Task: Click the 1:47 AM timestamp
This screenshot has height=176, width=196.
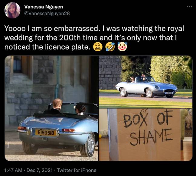Action: pyautogui.click(x=13, y=170)
